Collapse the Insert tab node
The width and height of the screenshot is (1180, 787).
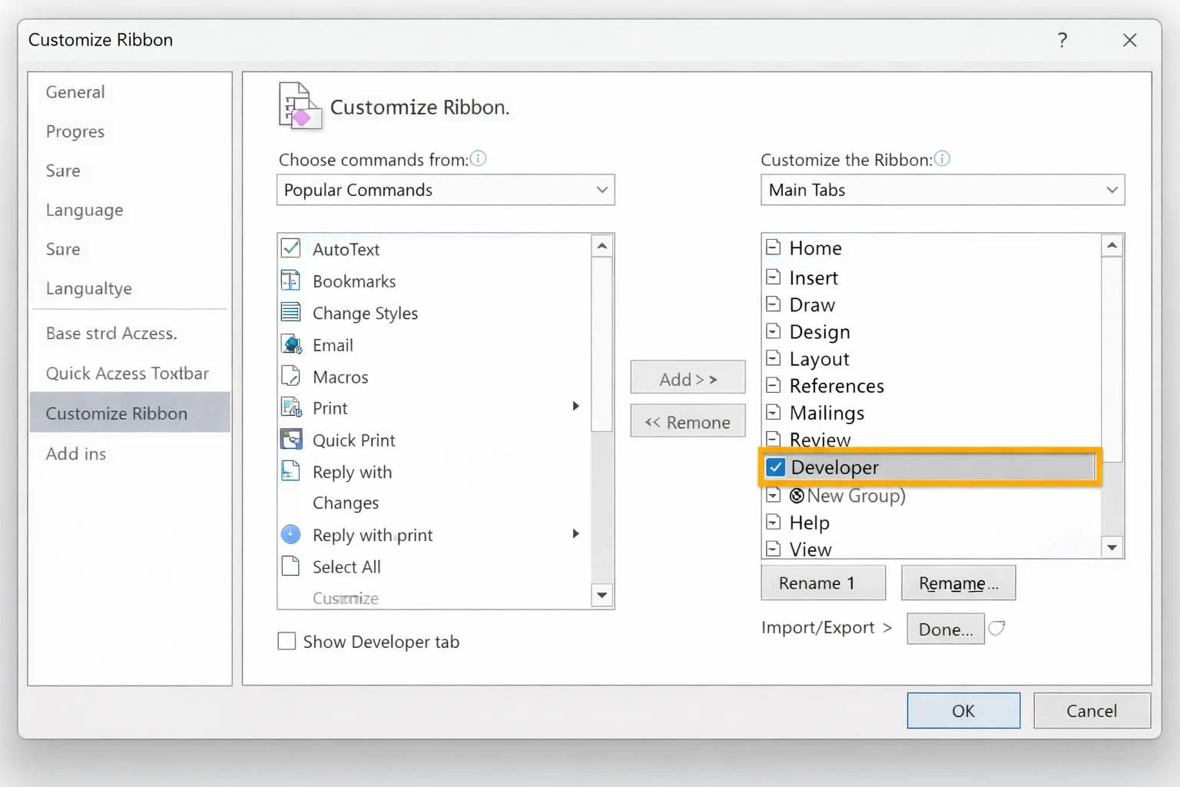pyautogui.click(x=774, y=277)
